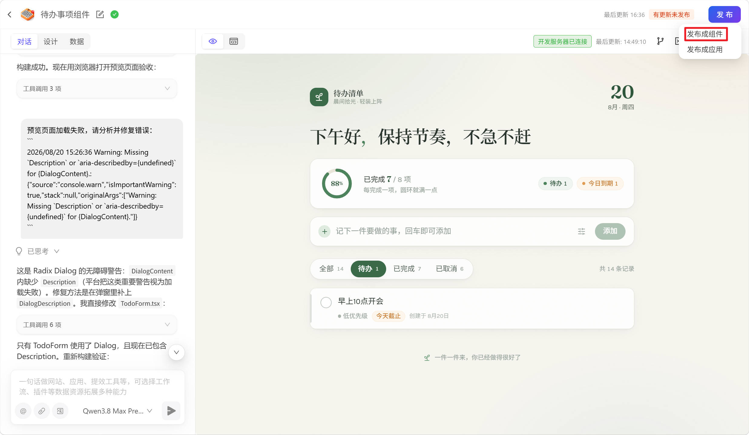Click TodoForm.tsx code tag

pyautogui.click(x=140, y=304)
